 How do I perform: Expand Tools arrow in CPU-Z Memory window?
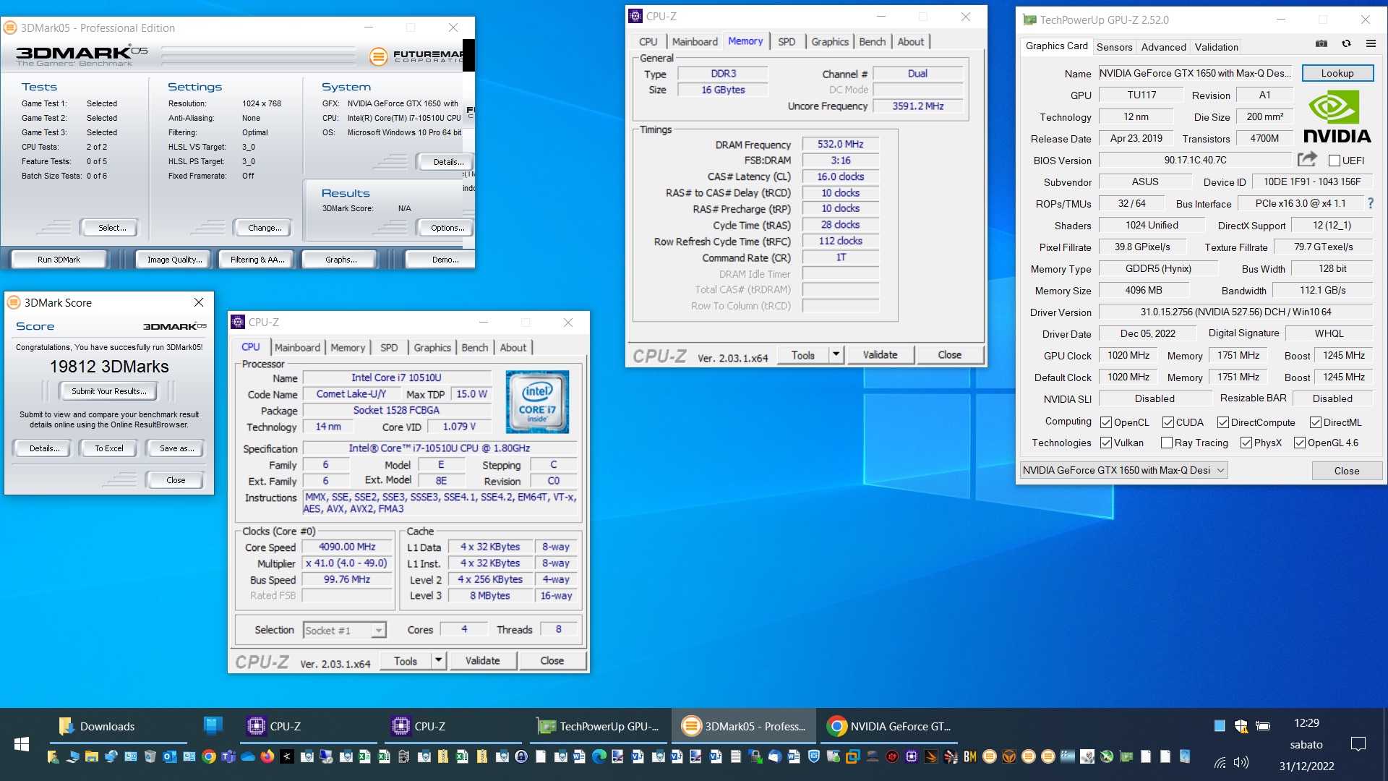tap(836, 354)
